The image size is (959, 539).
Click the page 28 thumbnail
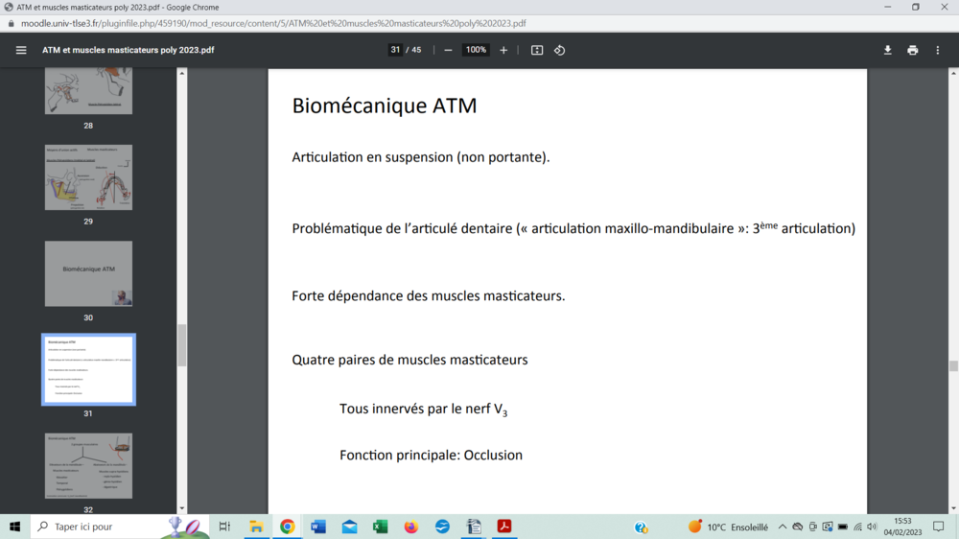(x=88, y=92)
